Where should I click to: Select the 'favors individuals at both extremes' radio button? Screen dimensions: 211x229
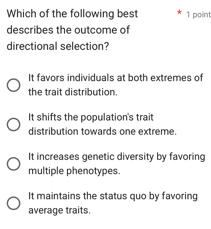(x=13, y=85)
